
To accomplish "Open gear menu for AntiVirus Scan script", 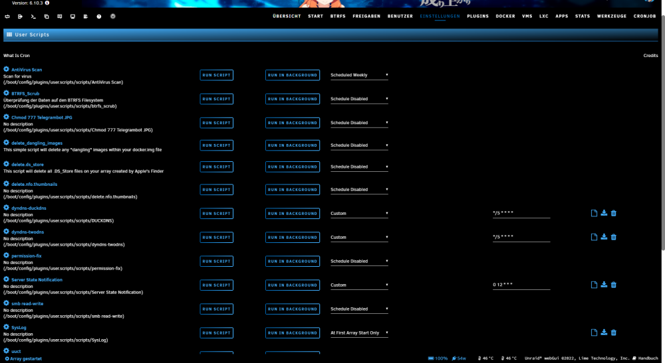I will (x=7, y=69).
